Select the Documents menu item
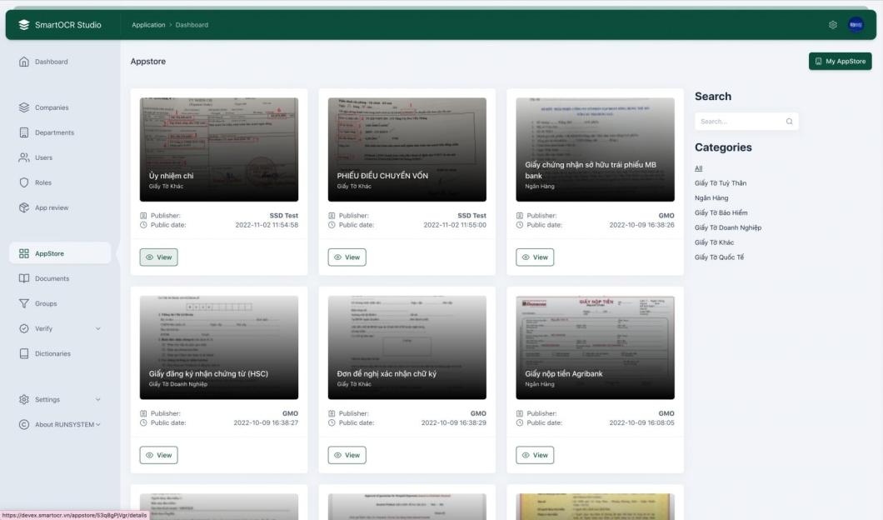Screen dimensions: 883x520 click(52, 278)
